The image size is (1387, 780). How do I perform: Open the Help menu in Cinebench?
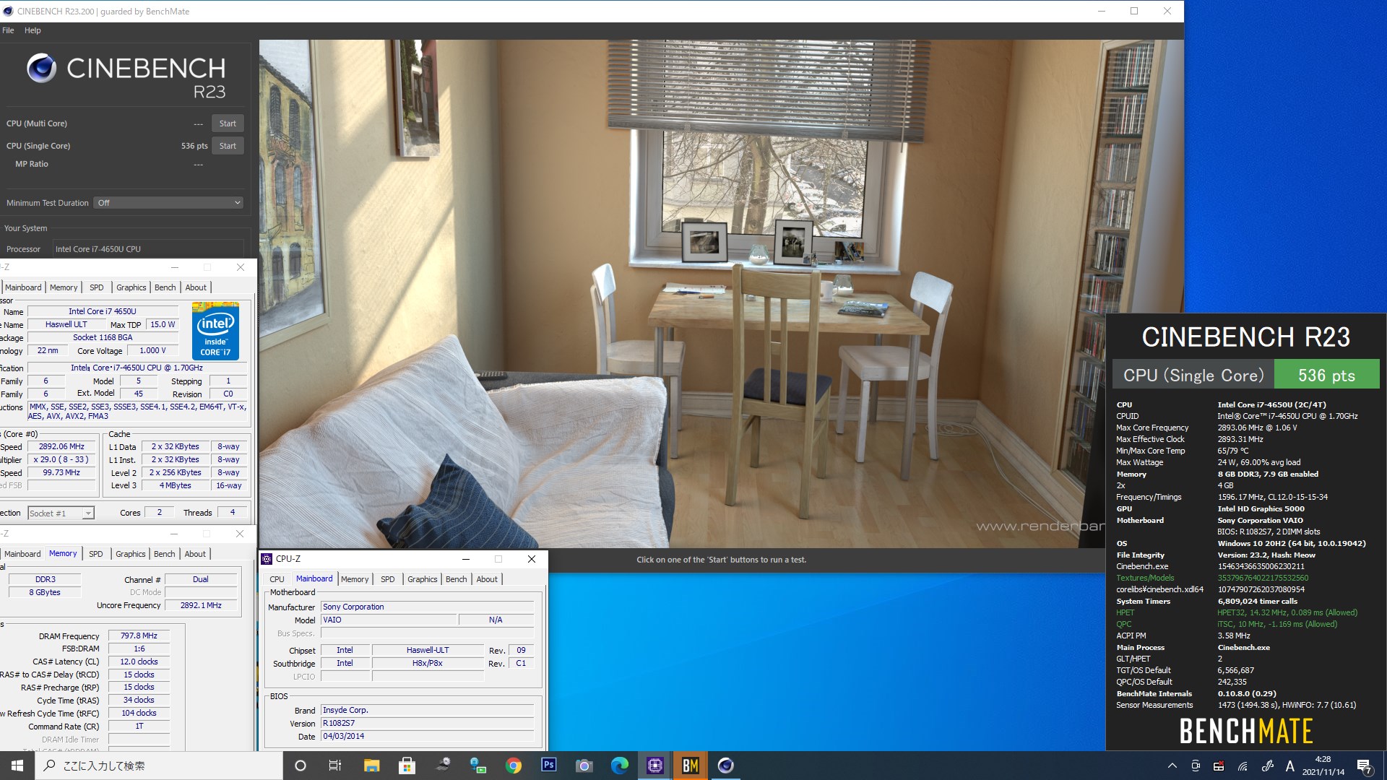(x=33, y=30)
